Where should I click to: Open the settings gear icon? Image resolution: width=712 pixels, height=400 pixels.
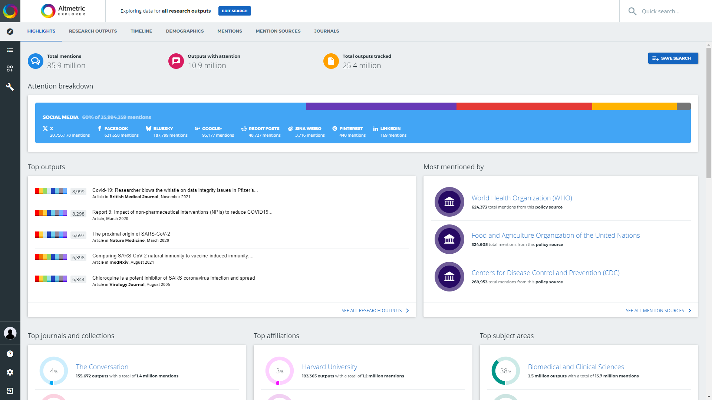click(10, 372)
